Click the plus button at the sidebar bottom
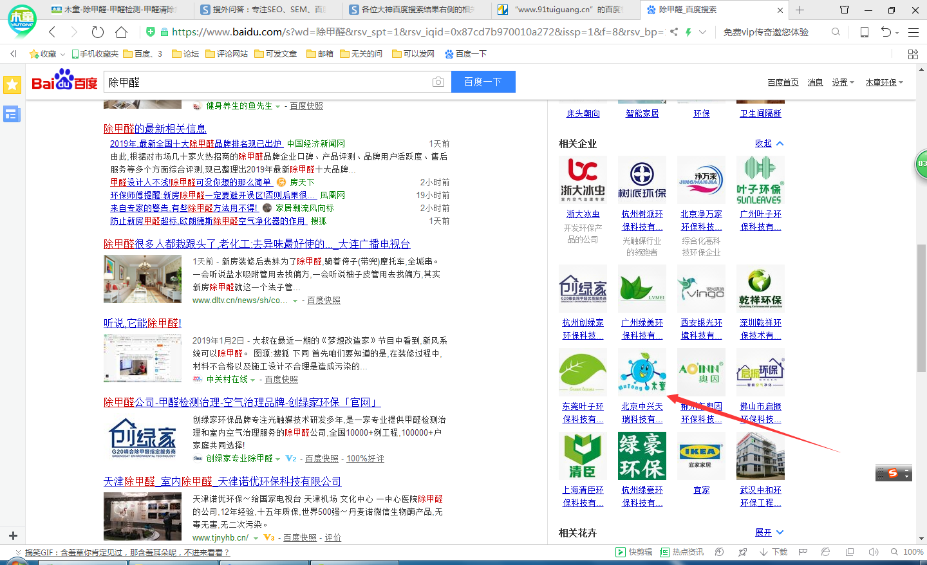Image resolution: width=927 pixels, height=565 pixels. [12, 535]
